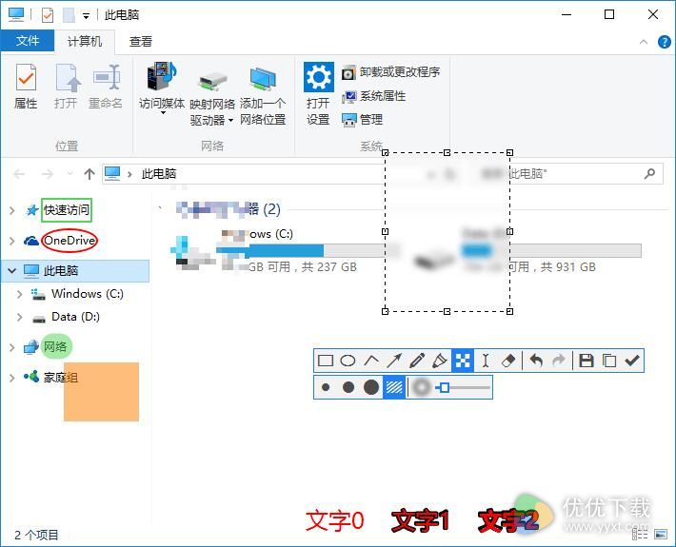Choose the small brush size dot
676x547 pixels.
(326, 387)
